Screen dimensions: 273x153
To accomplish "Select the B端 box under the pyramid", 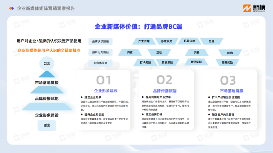I will tap(47, 125).
